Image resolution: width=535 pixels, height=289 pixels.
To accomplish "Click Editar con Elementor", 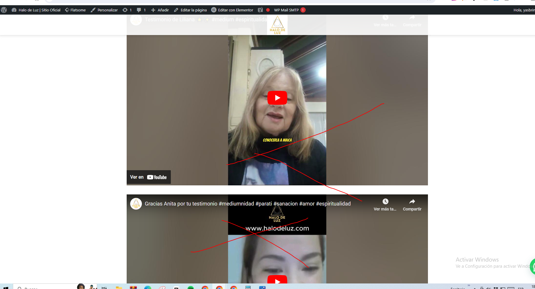I will (x=232, y=10).
